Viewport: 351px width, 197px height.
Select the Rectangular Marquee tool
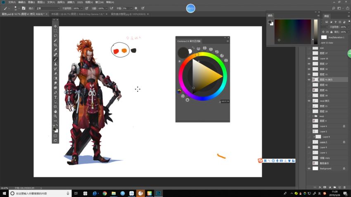(x=55, y=31)
